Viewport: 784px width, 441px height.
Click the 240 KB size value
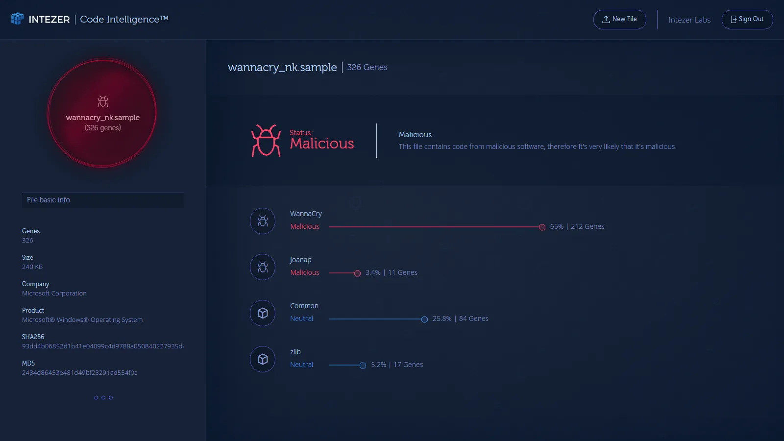click(32, 267)
